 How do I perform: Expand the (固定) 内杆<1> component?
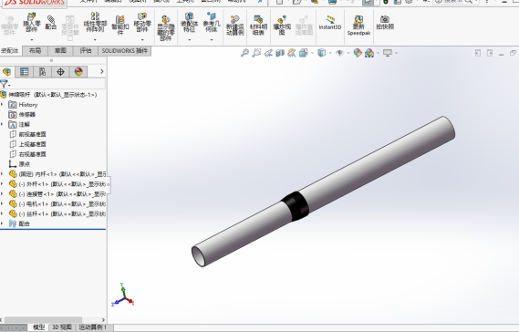tap(2, 174)
